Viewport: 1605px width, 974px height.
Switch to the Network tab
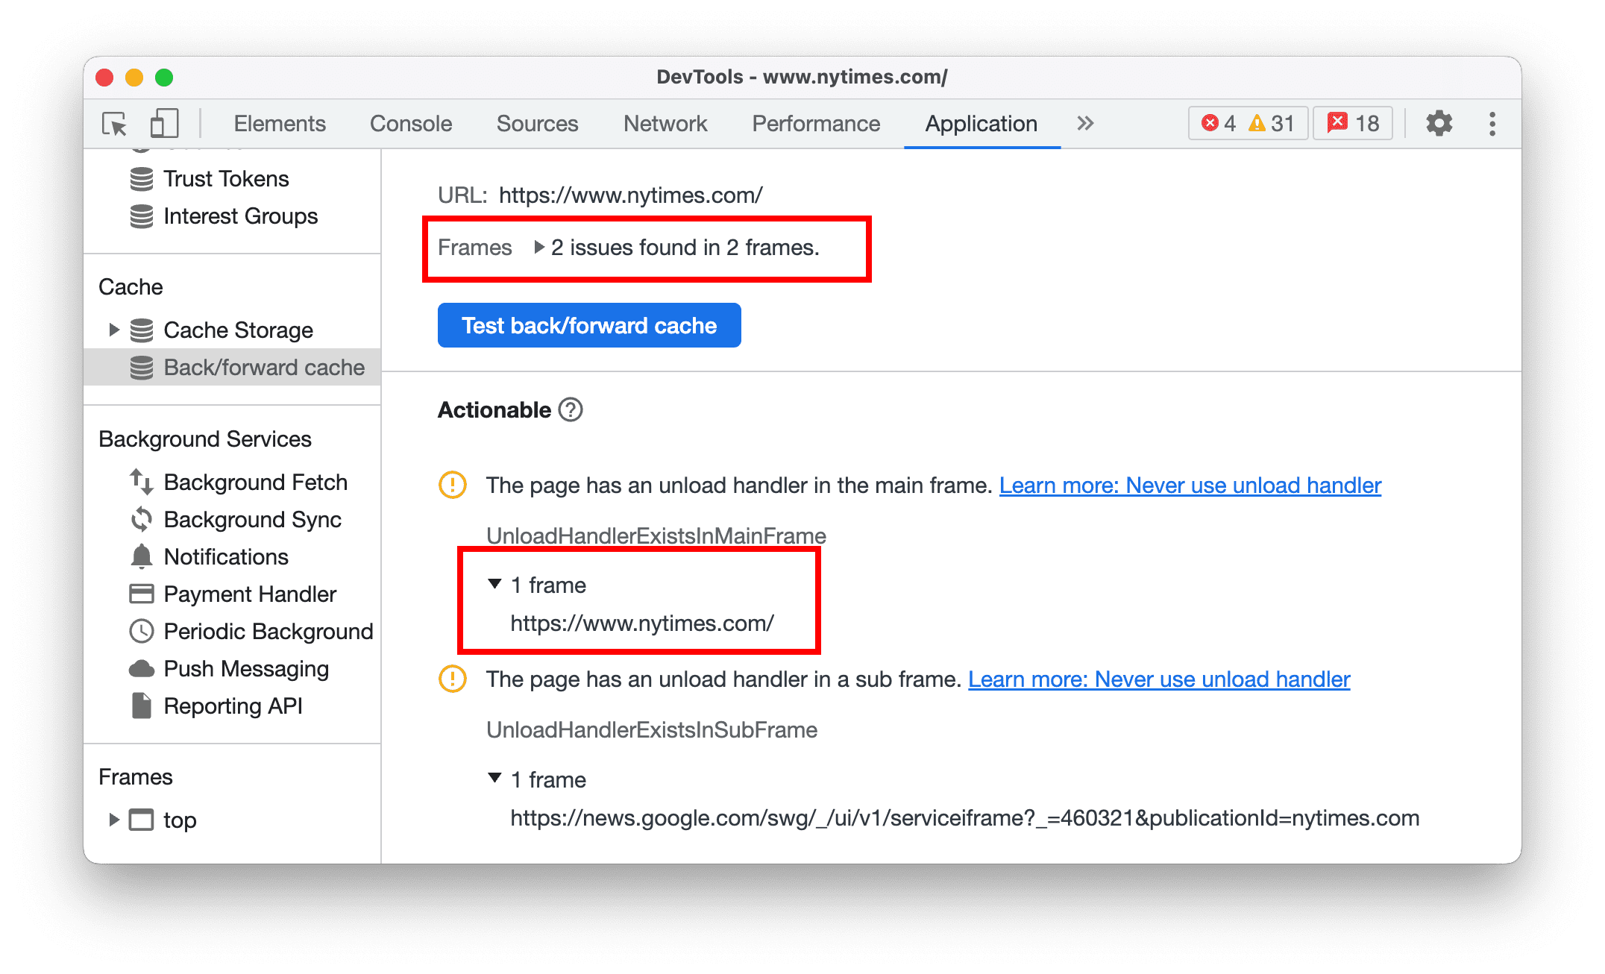pyautogui.click(x=662, y=122)
